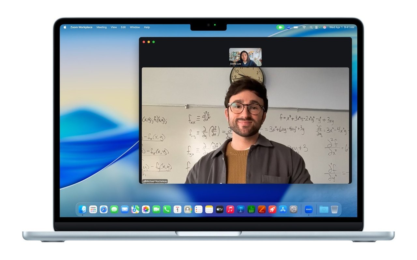Launch Apple TV from the Dock
417x260 pixels.
point(220,210)
